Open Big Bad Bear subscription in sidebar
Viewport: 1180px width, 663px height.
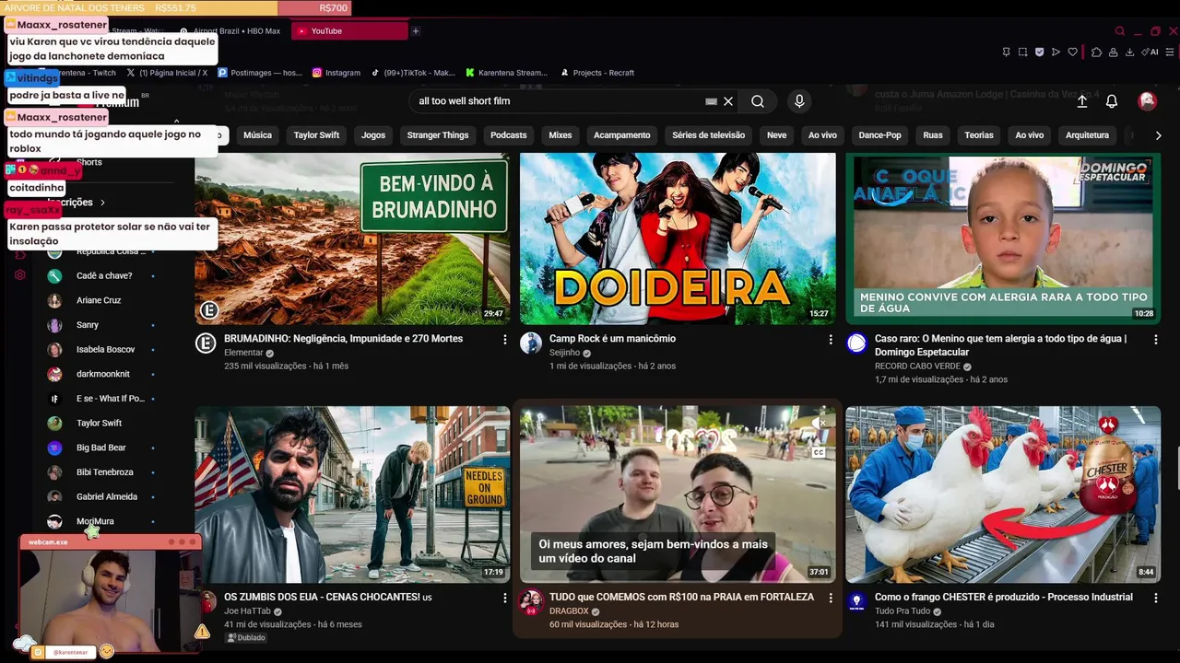[x=101, y=448]
